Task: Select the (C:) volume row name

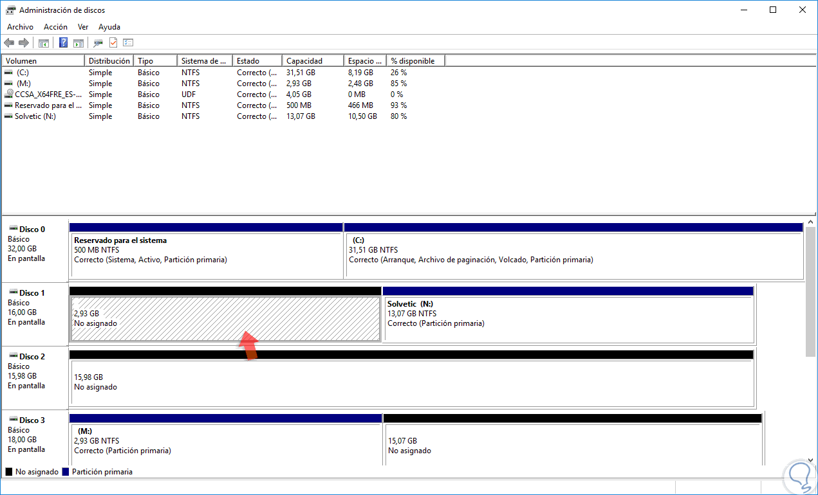Action: coord(23,73)
